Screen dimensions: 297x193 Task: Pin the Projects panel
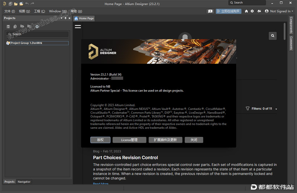click(66, 18)
